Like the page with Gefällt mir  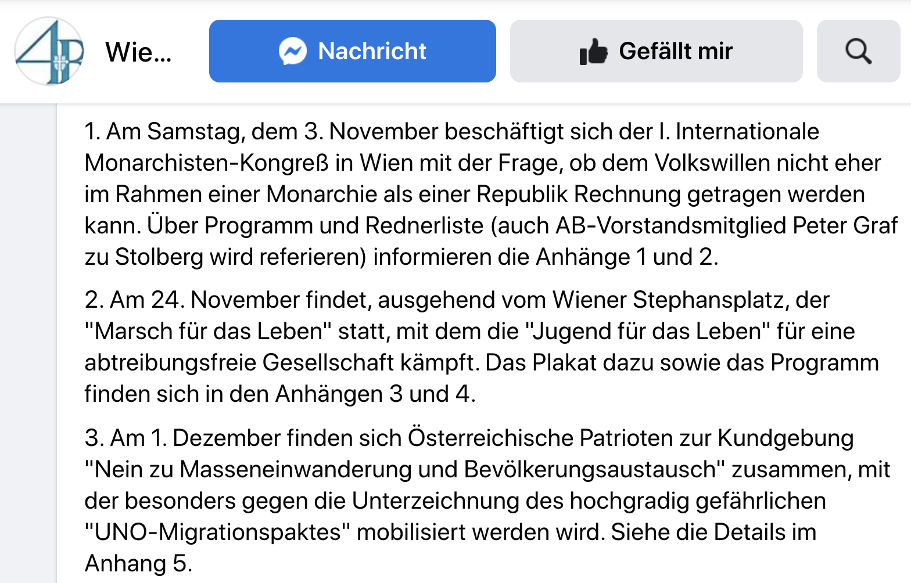(657, 51)
